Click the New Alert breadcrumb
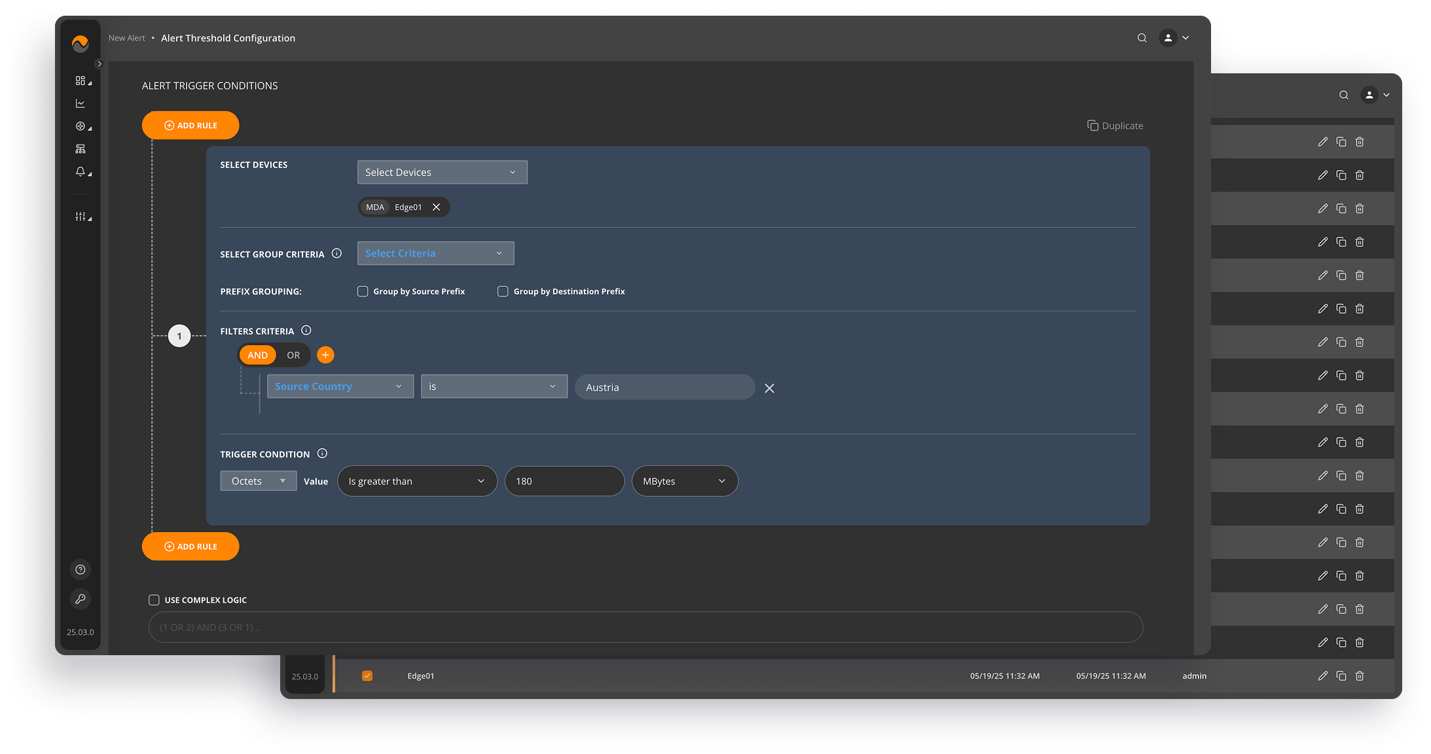This screenshot has height=754, width=1431. tap(127, 38)
